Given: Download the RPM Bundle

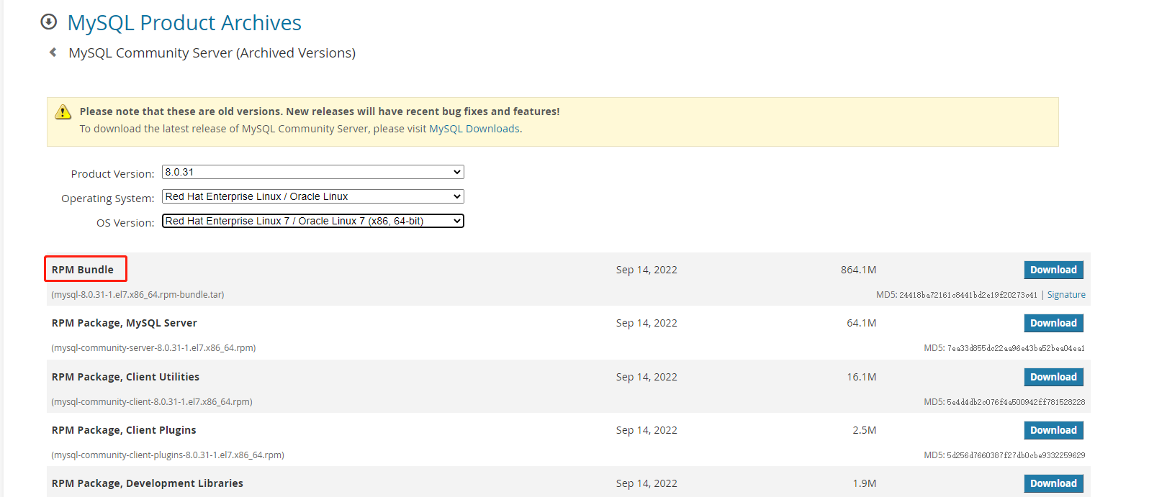Looking at the screenshot, I should pos(1053,270).
